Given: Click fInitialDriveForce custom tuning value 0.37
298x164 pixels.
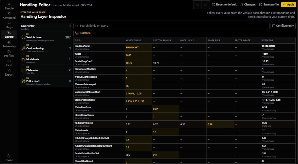Looking at the screenshot, I should 156,125.
